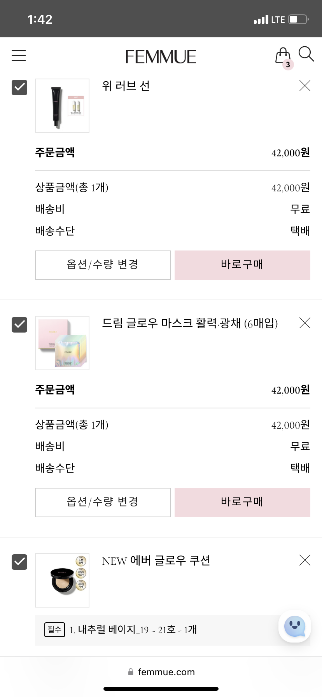The image size is (322, 697).
Task: Remove 드림 글로우 마스크 item with X
Action: coord(305,323)
